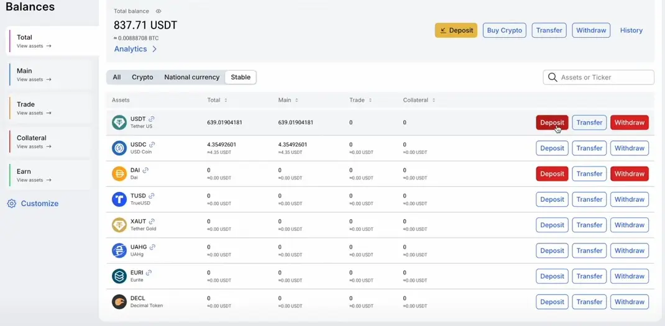Open the link icon next to USDC
Screen dimensions: 665x326
pyautogui.click(x=152, y=145)
